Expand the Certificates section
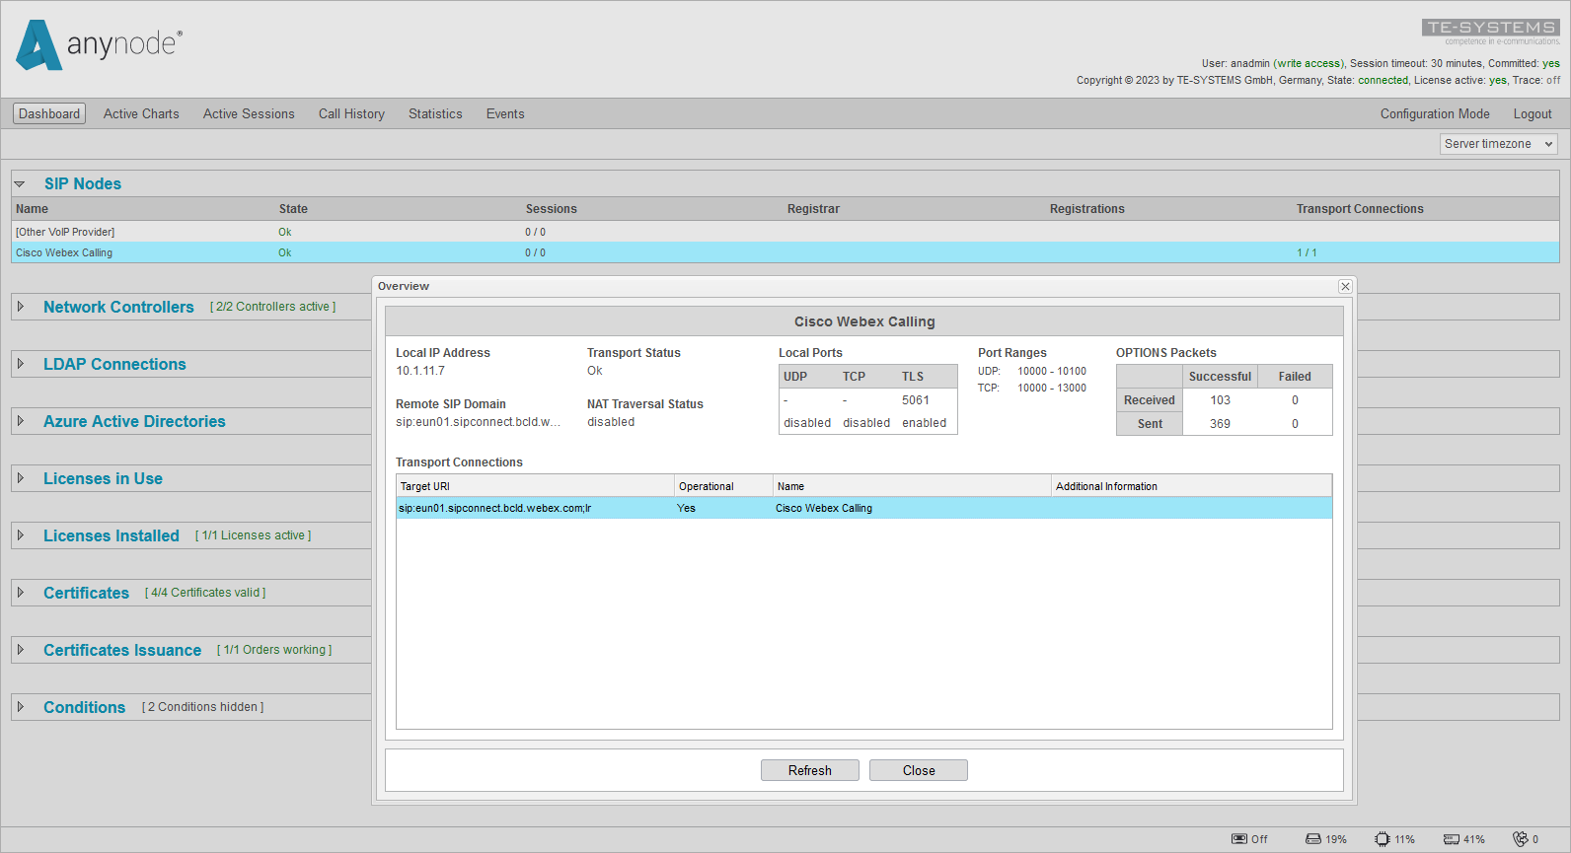The image size is (1571, 853). tap(21, 593)
